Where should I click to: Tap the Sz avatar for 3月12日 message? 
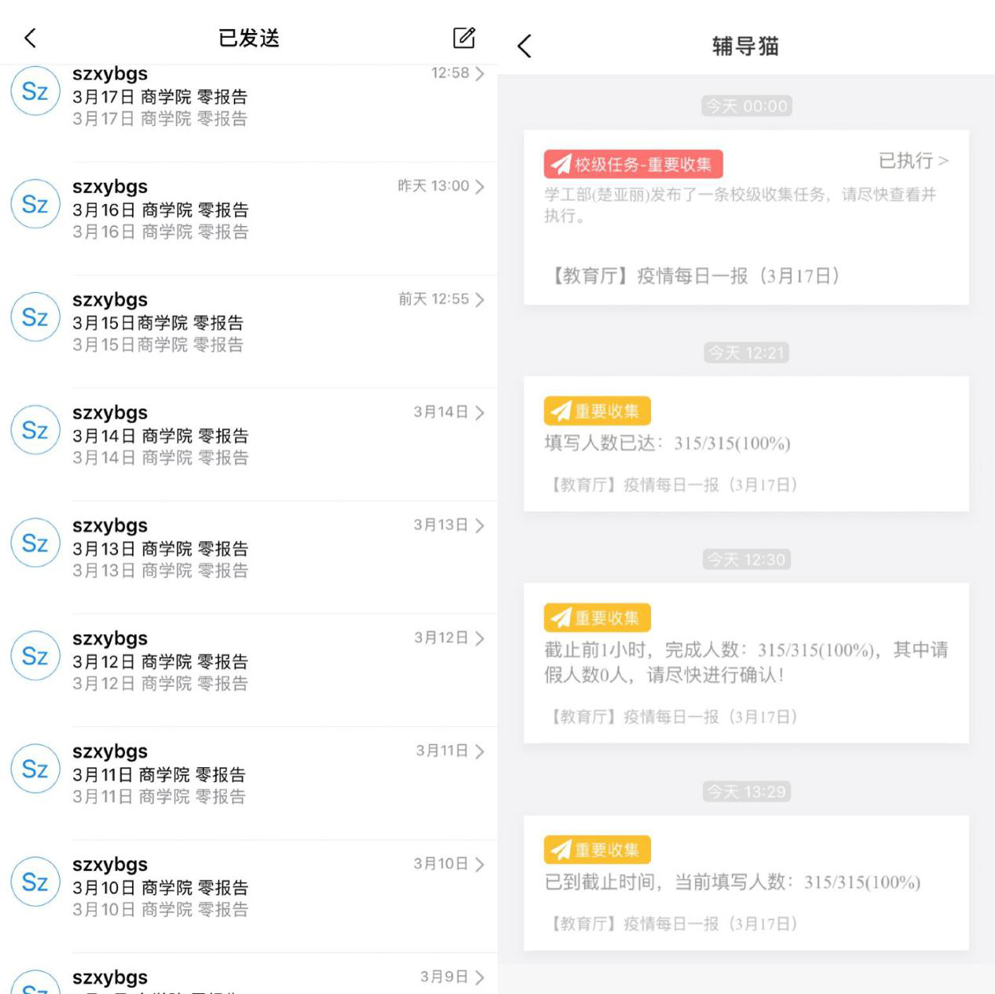coord(35,656)
